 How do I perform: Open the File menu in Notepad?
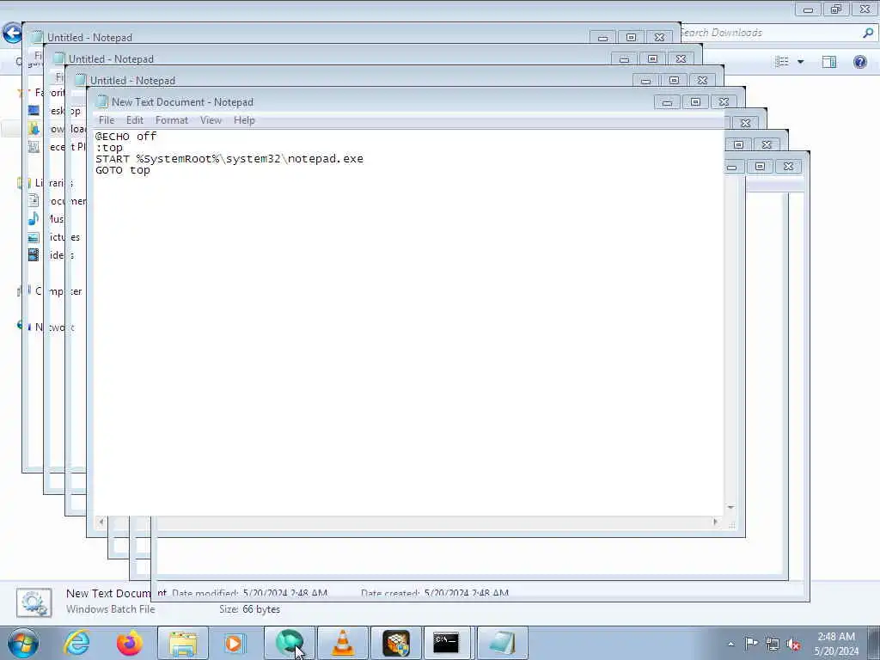(106, 120)
